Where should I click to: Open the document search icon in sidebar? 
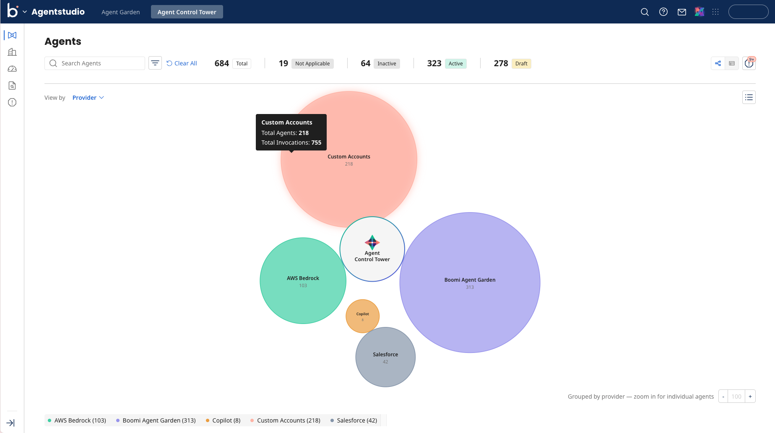pos(12,86)
